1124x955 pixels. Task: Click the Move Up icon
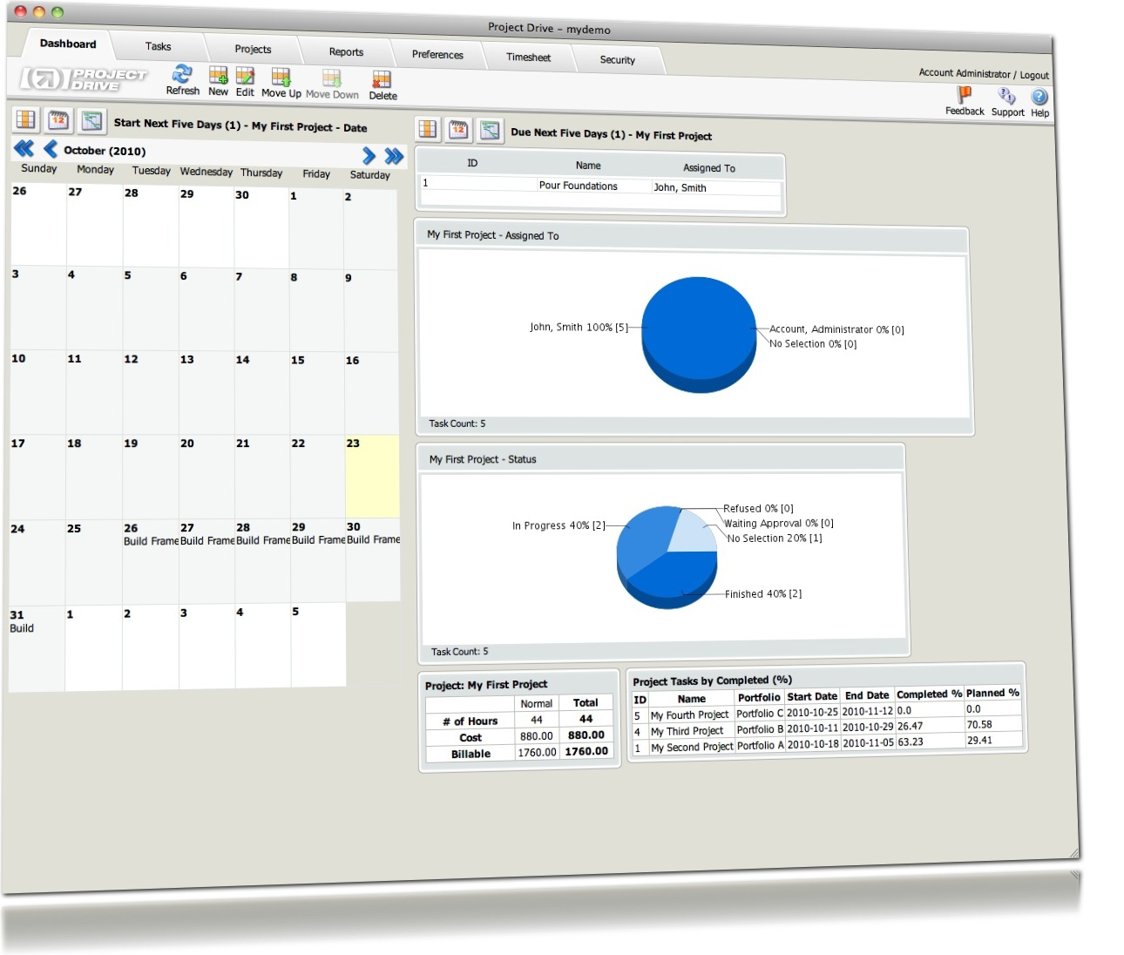[279, 80]
